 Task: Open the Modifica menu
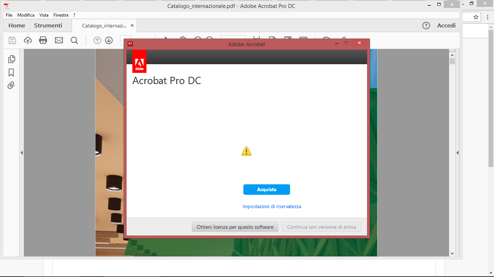tap(26, 15)
